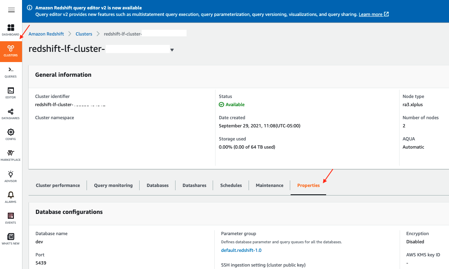
Task: Click the SSH ingestion setting label
Action: [263, 265]
